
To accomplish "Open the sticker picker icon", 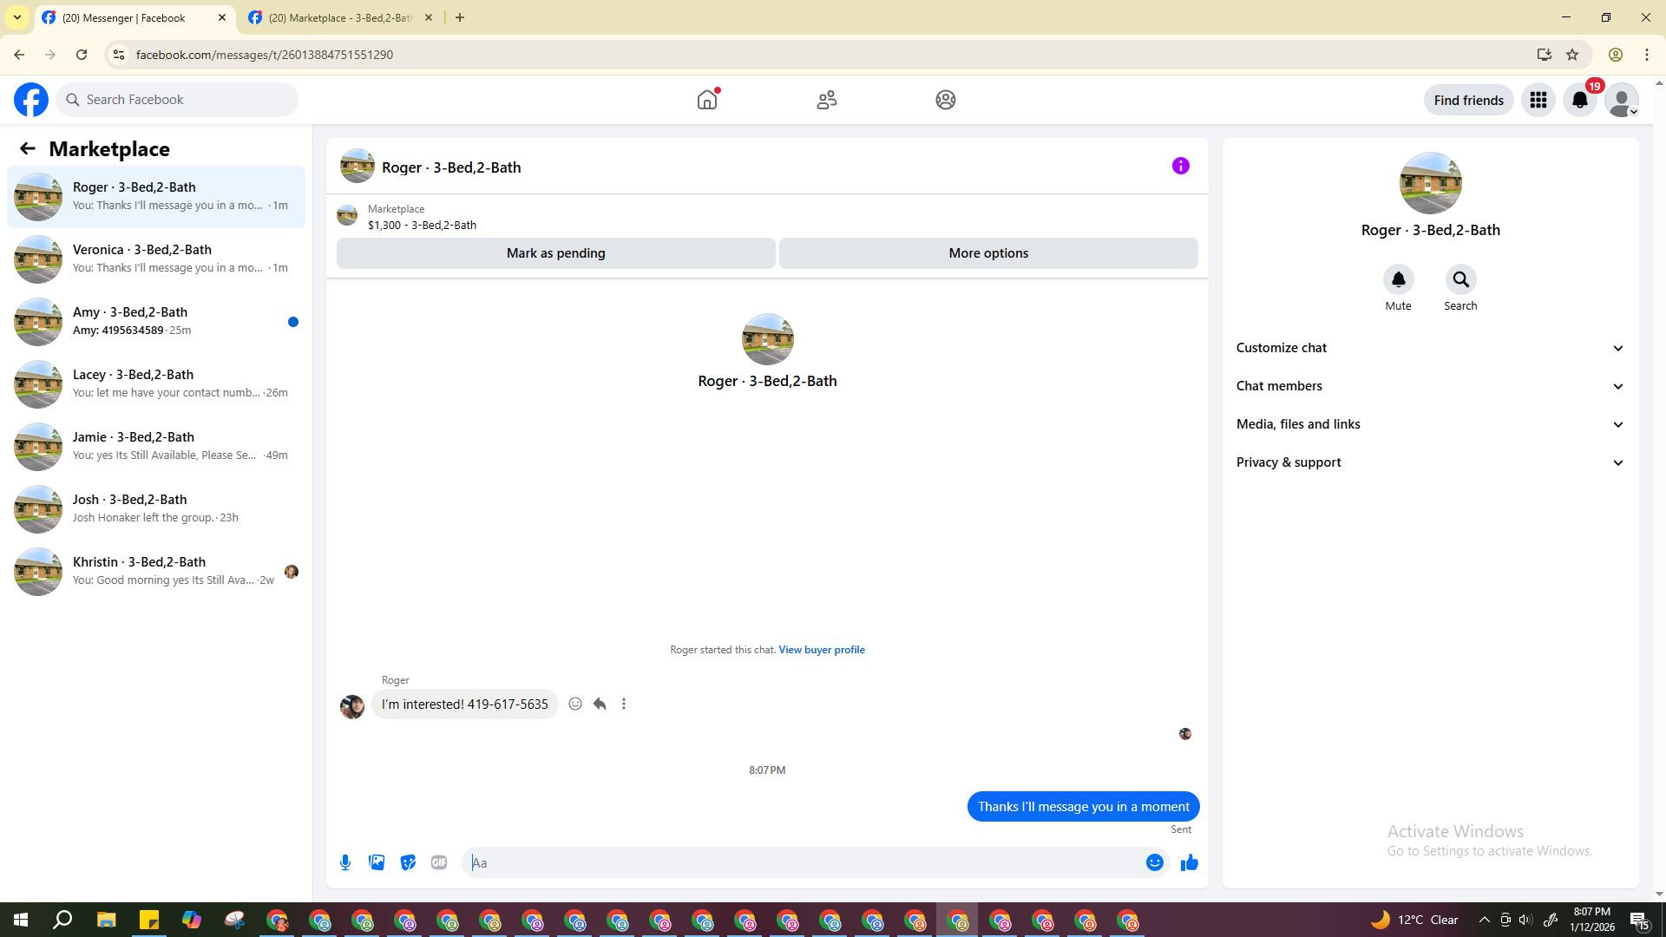I will coord(408,862).
